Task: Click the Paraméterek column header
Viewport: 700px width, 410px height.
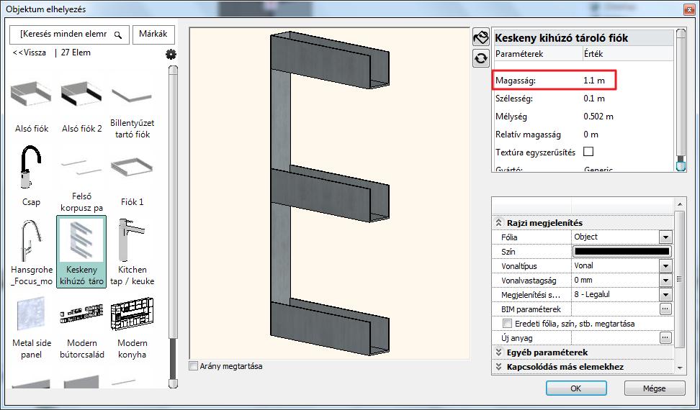Action: coord(519,54)
